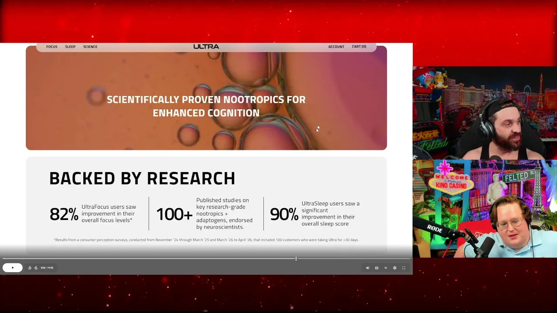Click 'Published studies on key research-grade' text

[224, 213]
